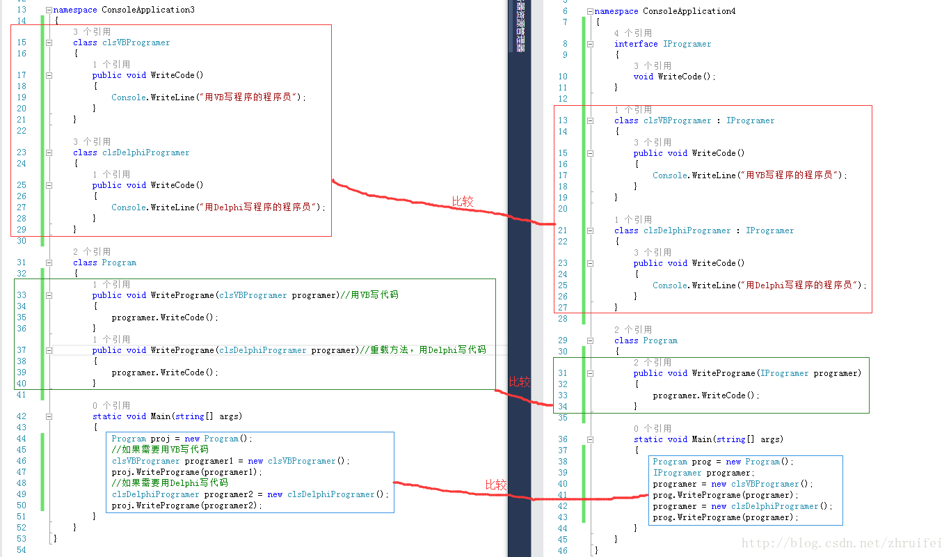The height and width of the screenshot is (557, 951).
Task: Open '1 个引用' above left line 37 WritePrograme
Action: (111, 339)
